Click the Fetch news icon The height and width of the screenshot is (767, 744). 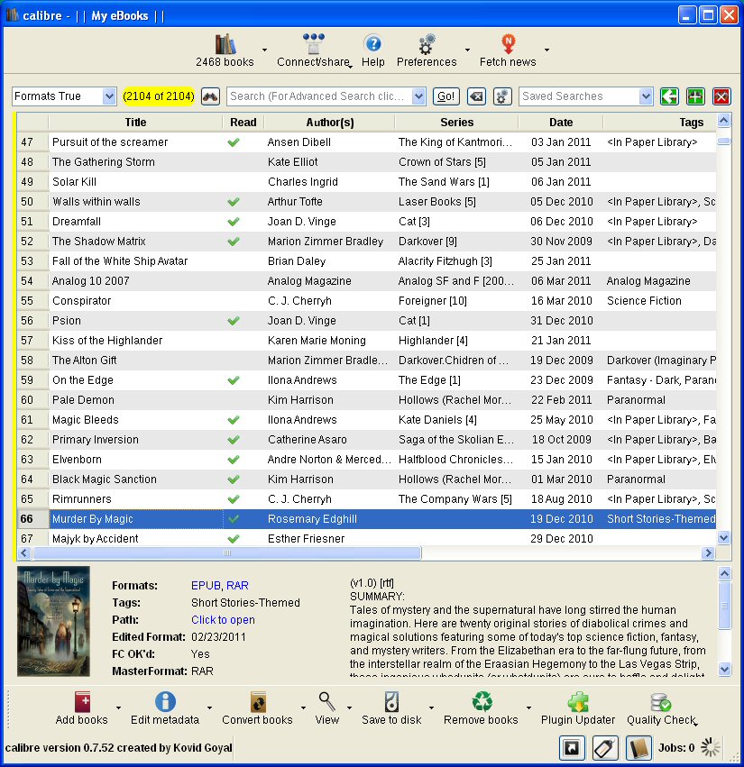click(508, 44)
